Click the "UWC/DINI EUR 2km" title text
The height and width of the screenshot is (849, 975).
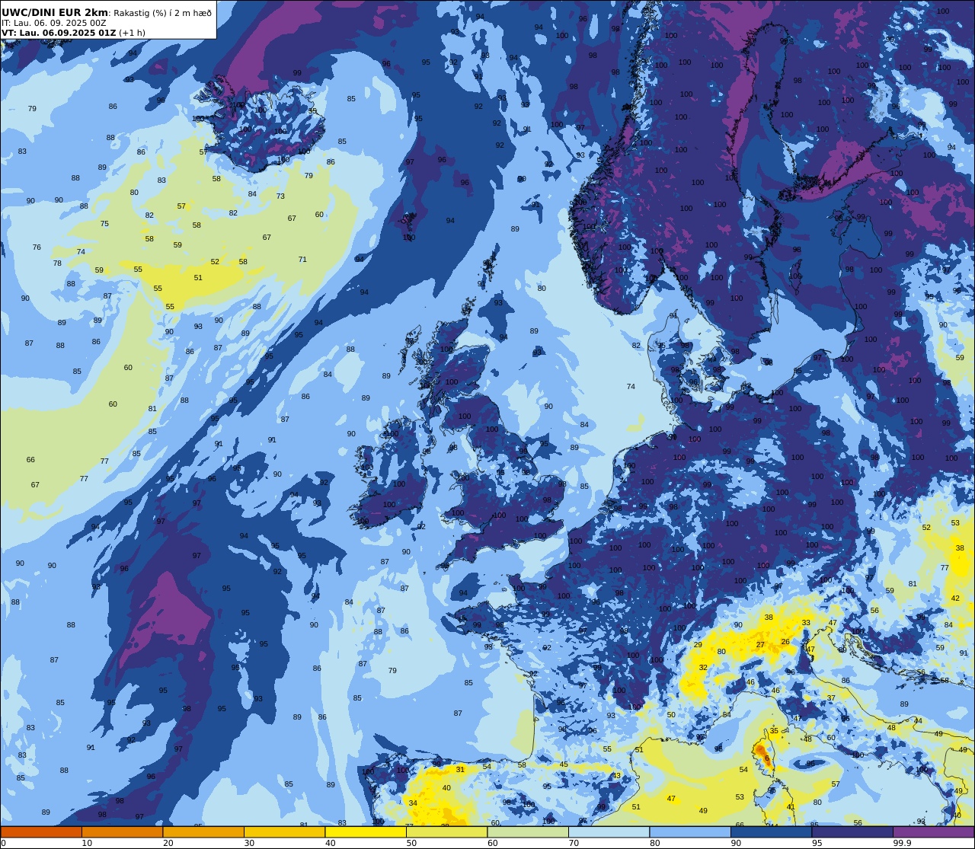(x=55, y=12)
